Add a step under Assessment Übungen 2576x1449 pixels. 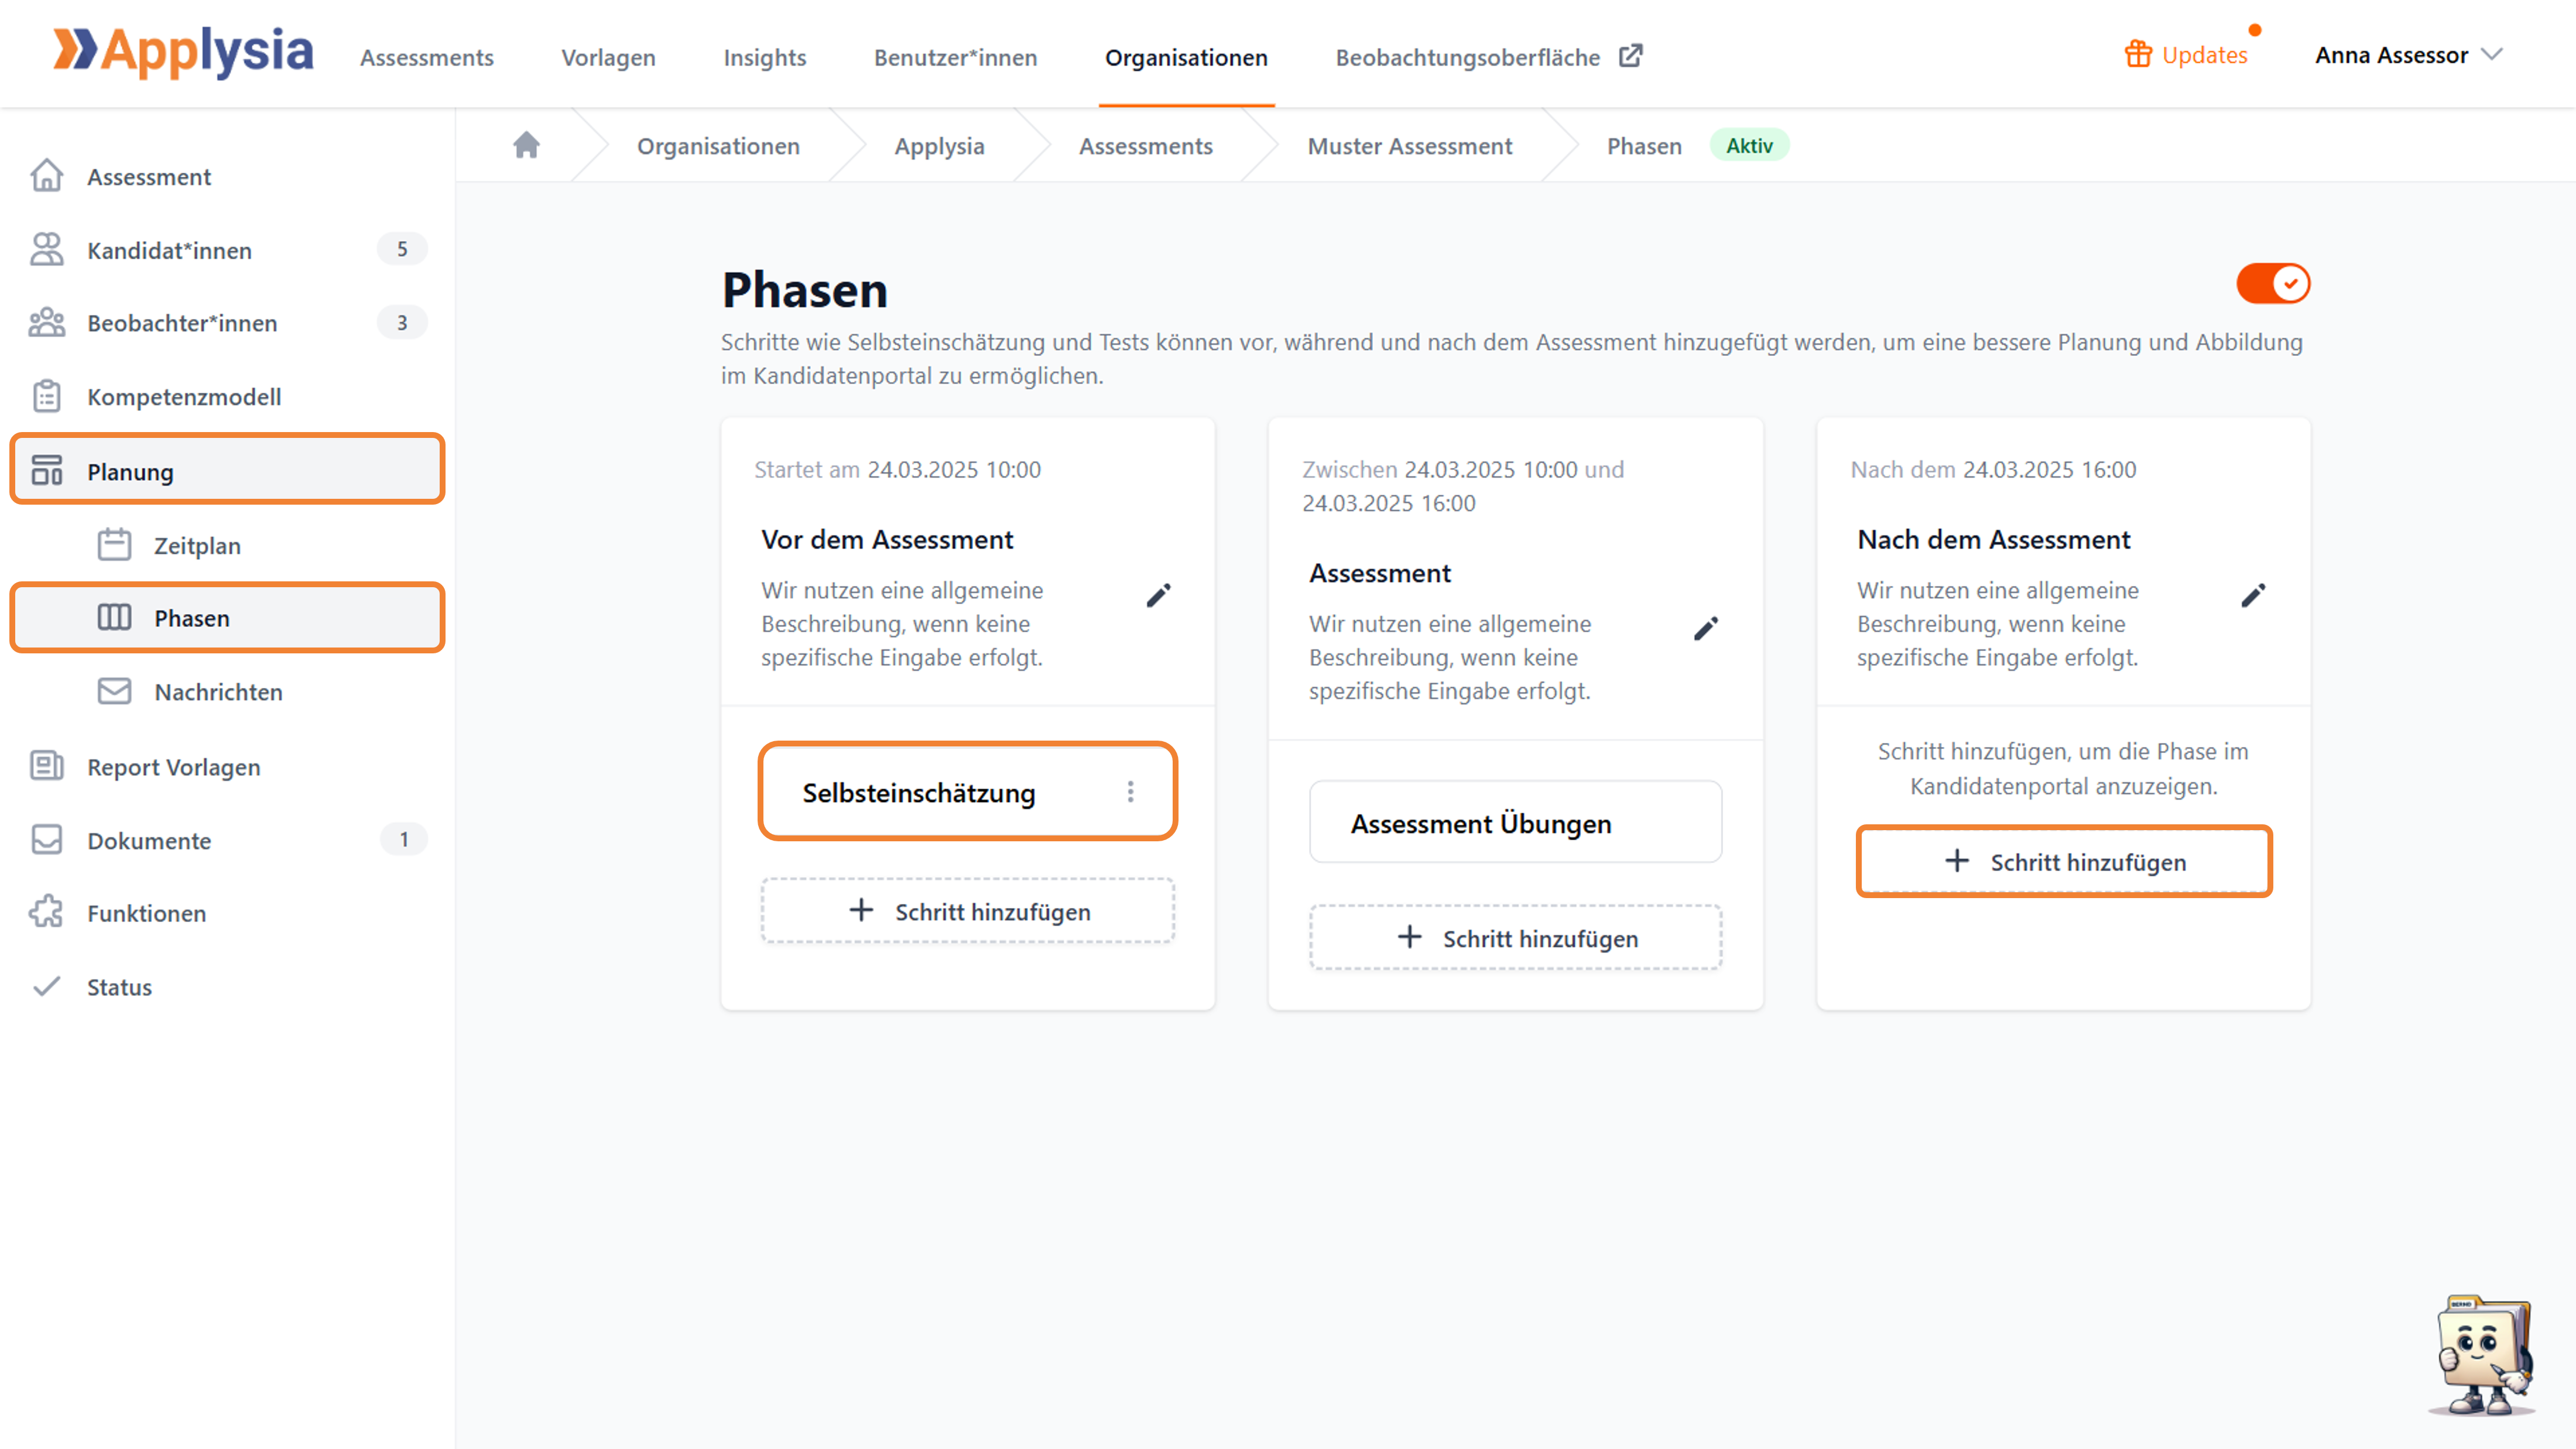coord(1516,938)
